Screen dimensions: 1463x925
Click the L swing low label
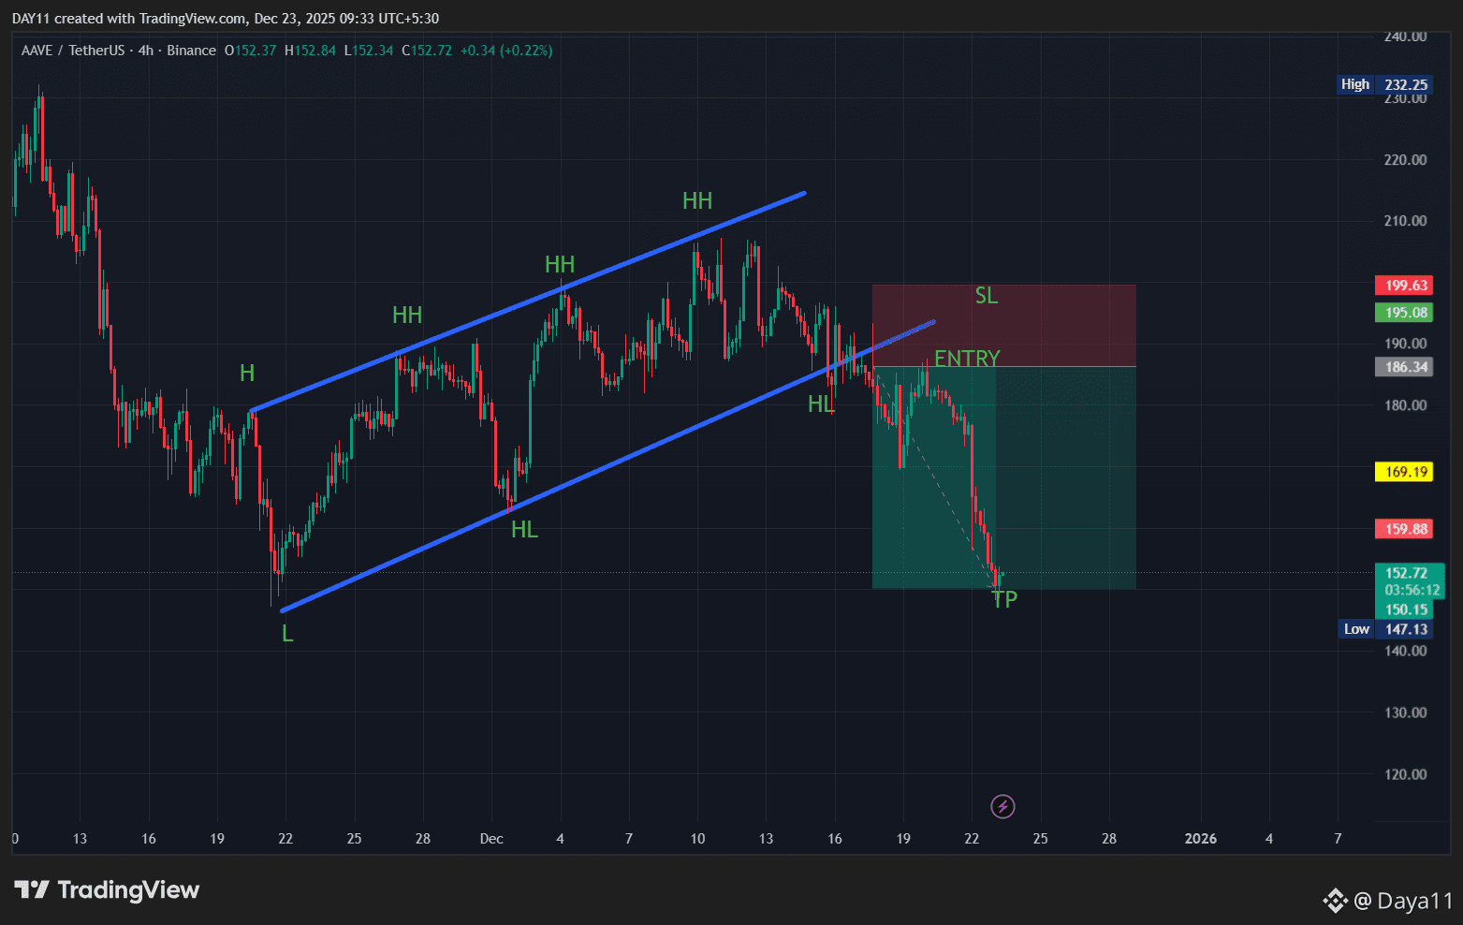coord(287,634)
